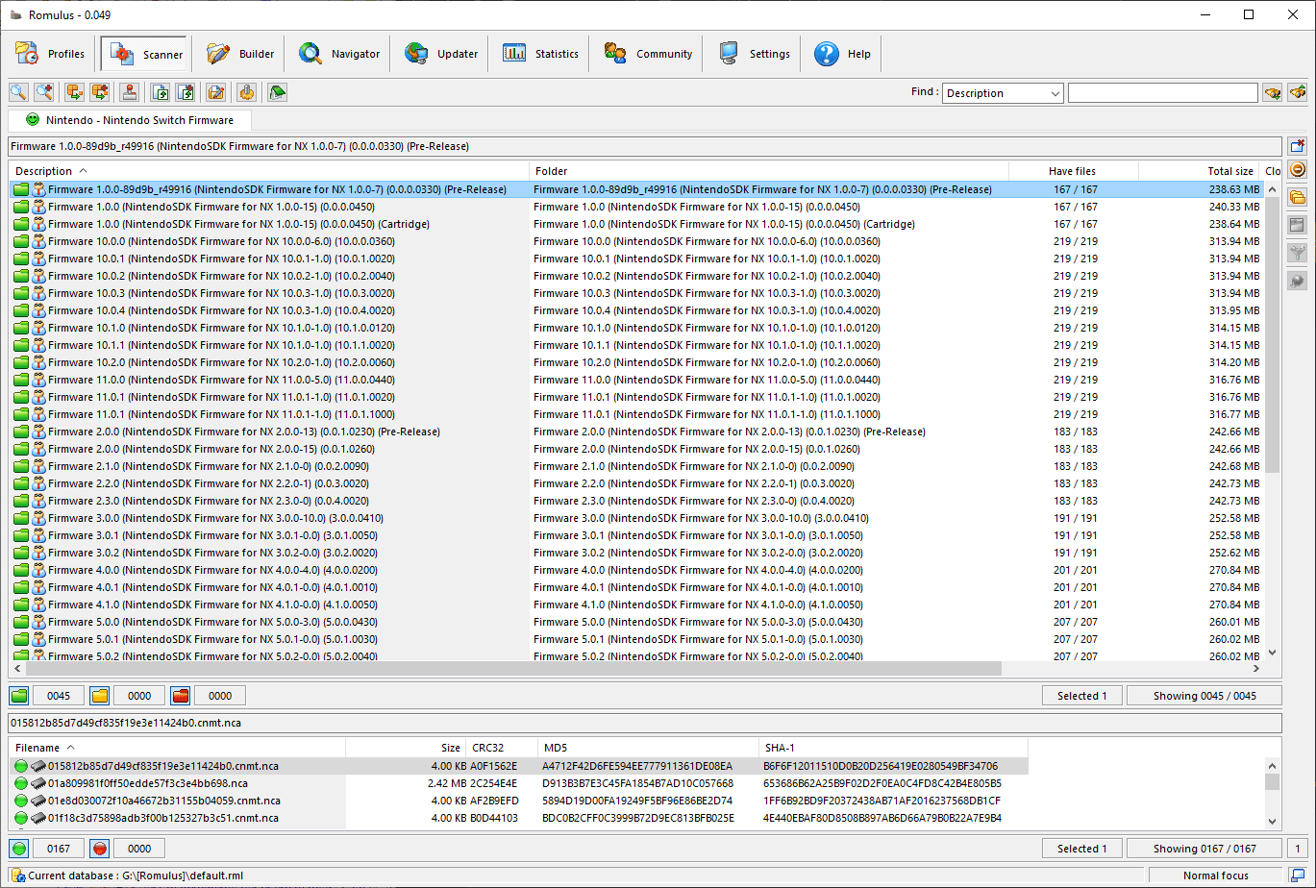The height and width of the screenshot is (888, 1316).
Task: Click the CRC32 column header
Action: coord(502,748)
